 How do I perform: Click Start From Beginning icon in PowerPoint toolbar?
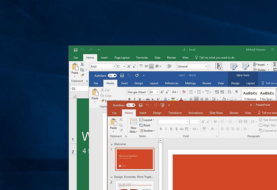(x=162, y=105)
